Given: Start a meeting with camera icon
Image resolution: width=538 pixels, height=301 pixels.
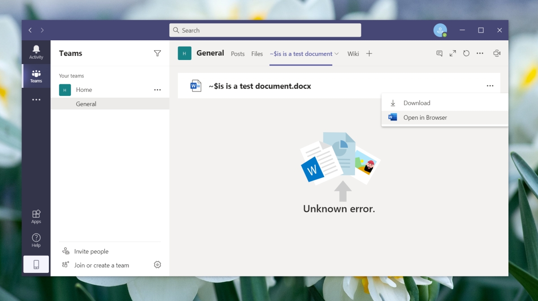Looking at the screenshot, I should (497, 53).
